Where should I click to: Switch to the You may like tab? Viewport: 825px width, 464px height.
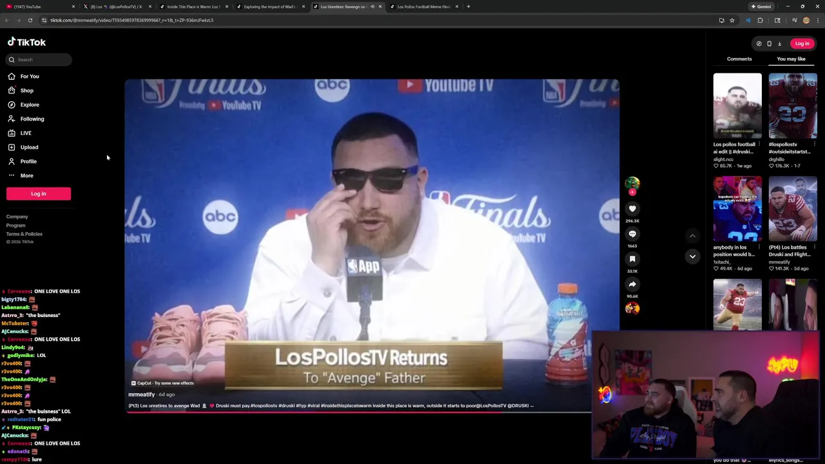click(791, 59)
